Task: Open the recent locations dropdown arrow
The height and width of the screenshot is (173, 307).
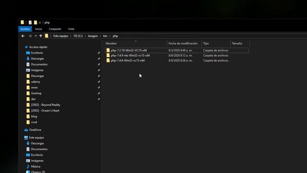Action: pos(35,36)
